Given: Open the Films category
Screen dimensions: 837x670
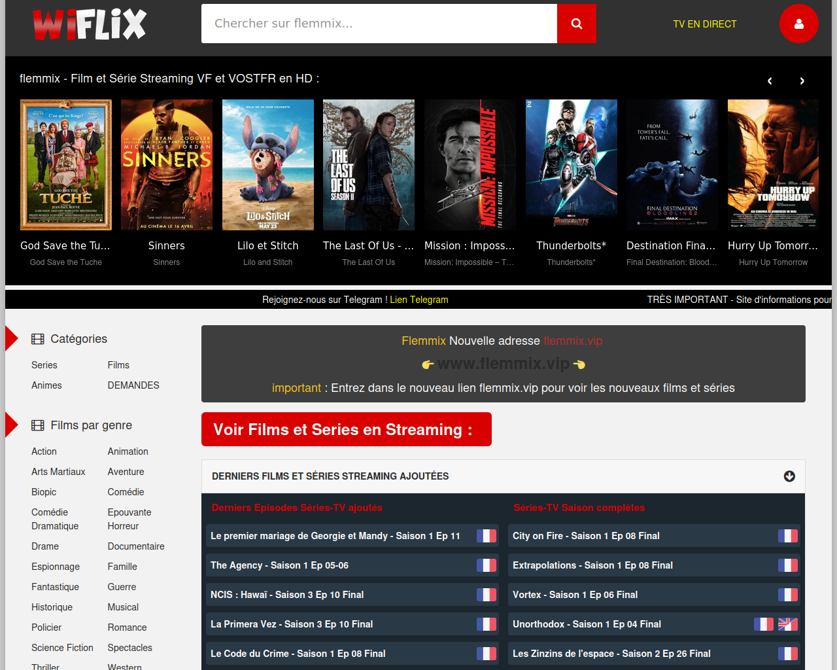Looking at the screenshot, I should (x=118, y=365).
